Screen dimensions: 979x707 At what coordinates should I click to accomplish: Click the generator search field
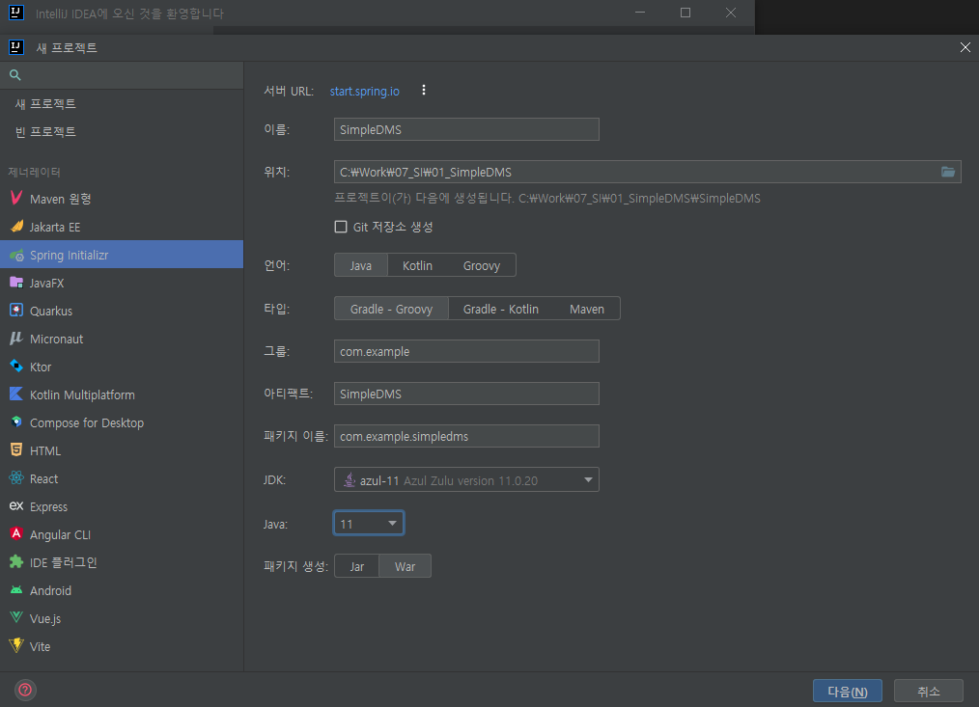click(122, 75)
